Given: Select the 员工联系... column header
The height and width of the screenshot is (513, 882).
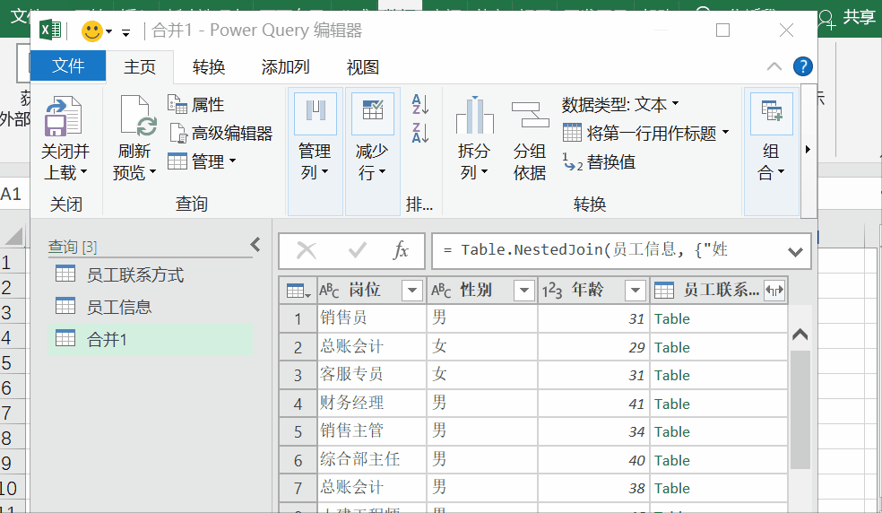Looking at the screenshot, I should [x=720, y=290].
